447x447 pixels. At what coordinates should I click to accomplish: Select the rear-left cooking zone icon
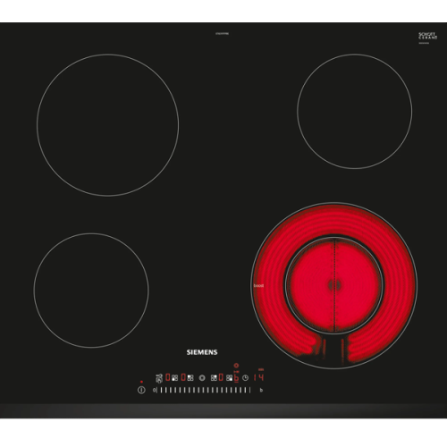click(x=190, y=378)
